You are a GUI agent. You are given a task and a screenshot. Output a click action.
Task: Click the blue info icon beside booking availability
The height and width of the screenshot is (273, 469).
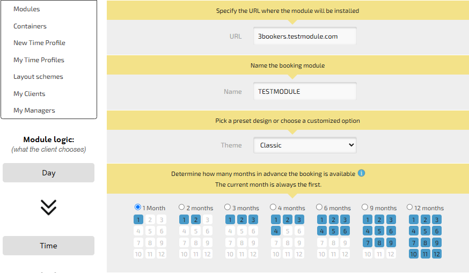coord(361,173)
